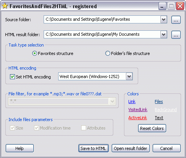
Task: Change the Link color
Action: pyautogui.click(x=132, y=101)
